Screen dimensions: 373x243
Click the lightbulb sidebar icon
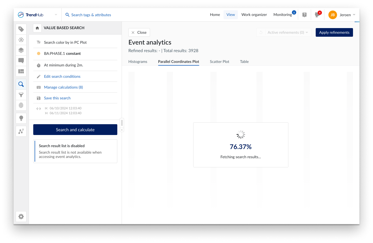point(21,118)
